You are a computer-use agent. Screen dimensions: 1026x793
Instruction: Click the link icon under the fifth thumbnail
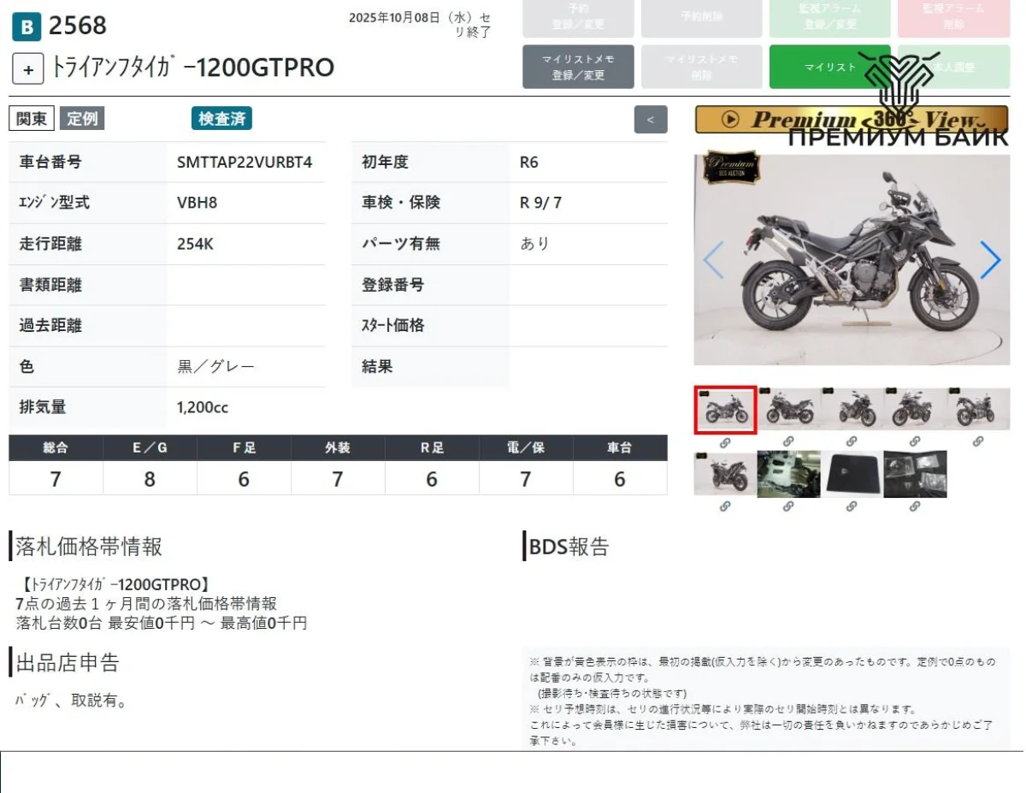(x=978, y=442)
